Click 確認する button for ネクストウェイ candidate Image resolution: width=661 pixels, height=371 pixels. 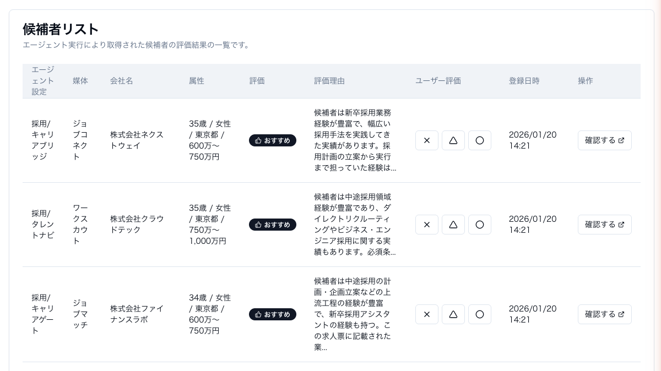[605, 140]
